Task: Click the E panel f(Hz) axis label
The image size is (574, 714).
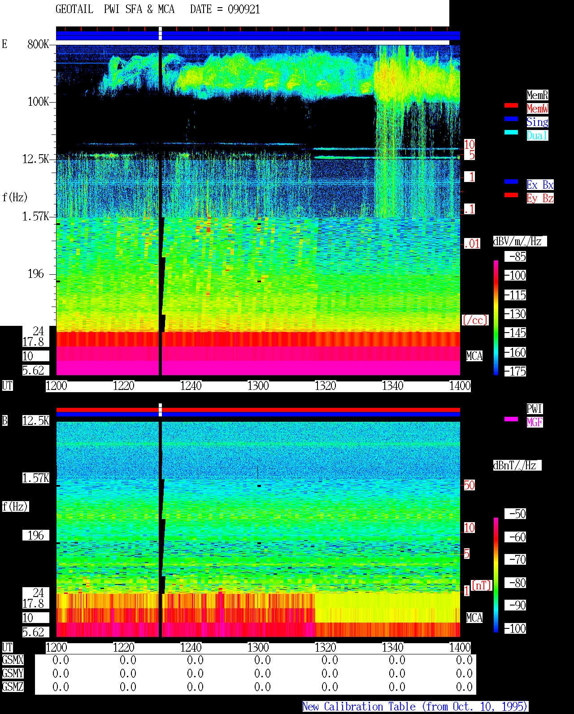Action: tap(15, 197)
